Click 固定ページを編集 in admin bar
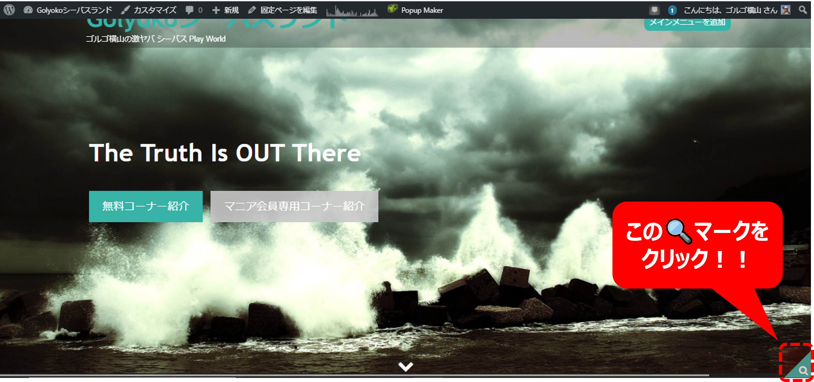The height and width of the screenshot is (382, 814). (283, 10)
